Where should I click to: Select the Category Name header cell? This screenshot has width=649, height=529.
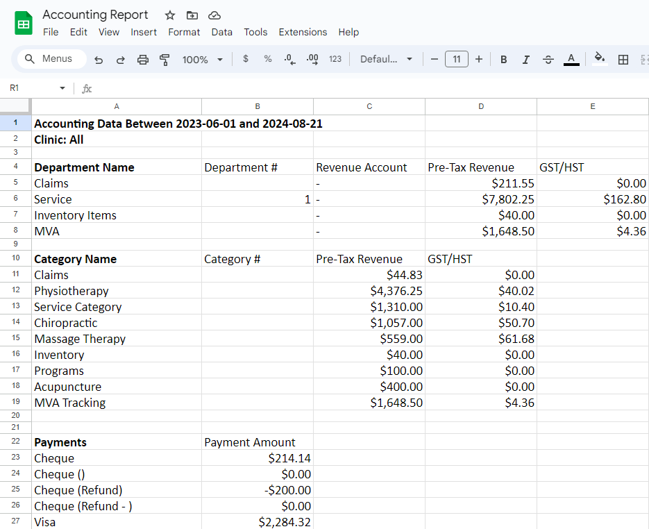[x=117, y=259]
